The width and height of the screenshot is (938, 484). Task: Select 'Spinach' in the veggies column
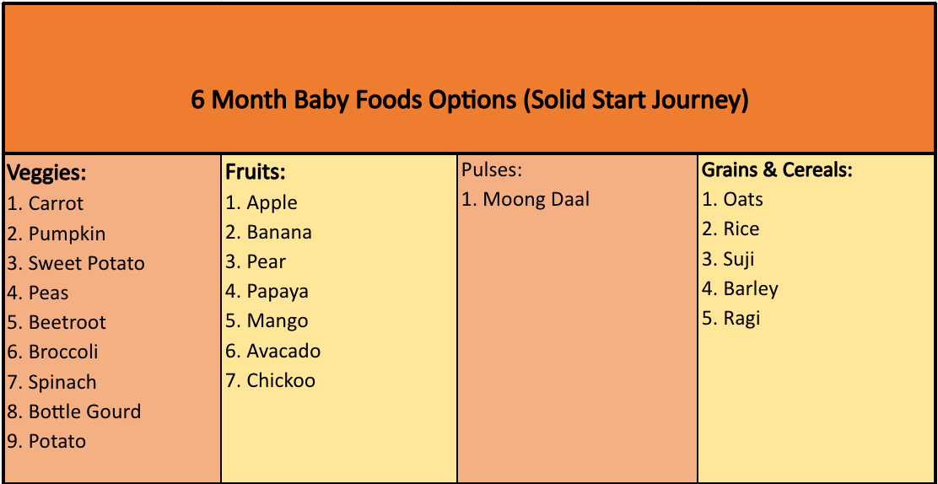(62, 382)
